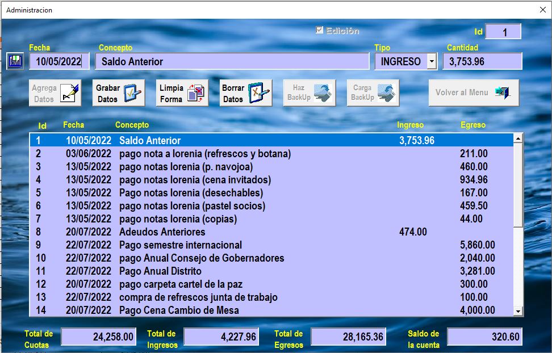Return via Volver al Menu button

coord(474,93)
